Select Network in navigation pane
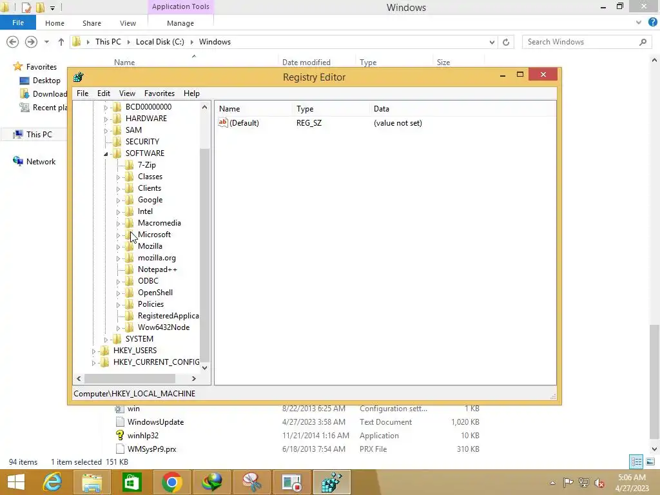660x495 pixels. coord(41,162)
